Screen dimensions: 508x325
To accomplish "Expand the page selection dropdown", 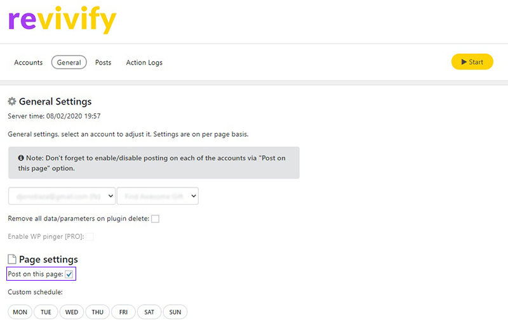I will point(157,196).
